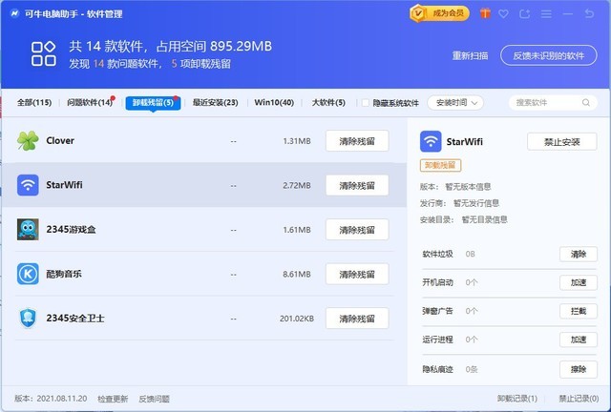
Task: Open the hamburger menu icon
Action: [x=546, y=14]
